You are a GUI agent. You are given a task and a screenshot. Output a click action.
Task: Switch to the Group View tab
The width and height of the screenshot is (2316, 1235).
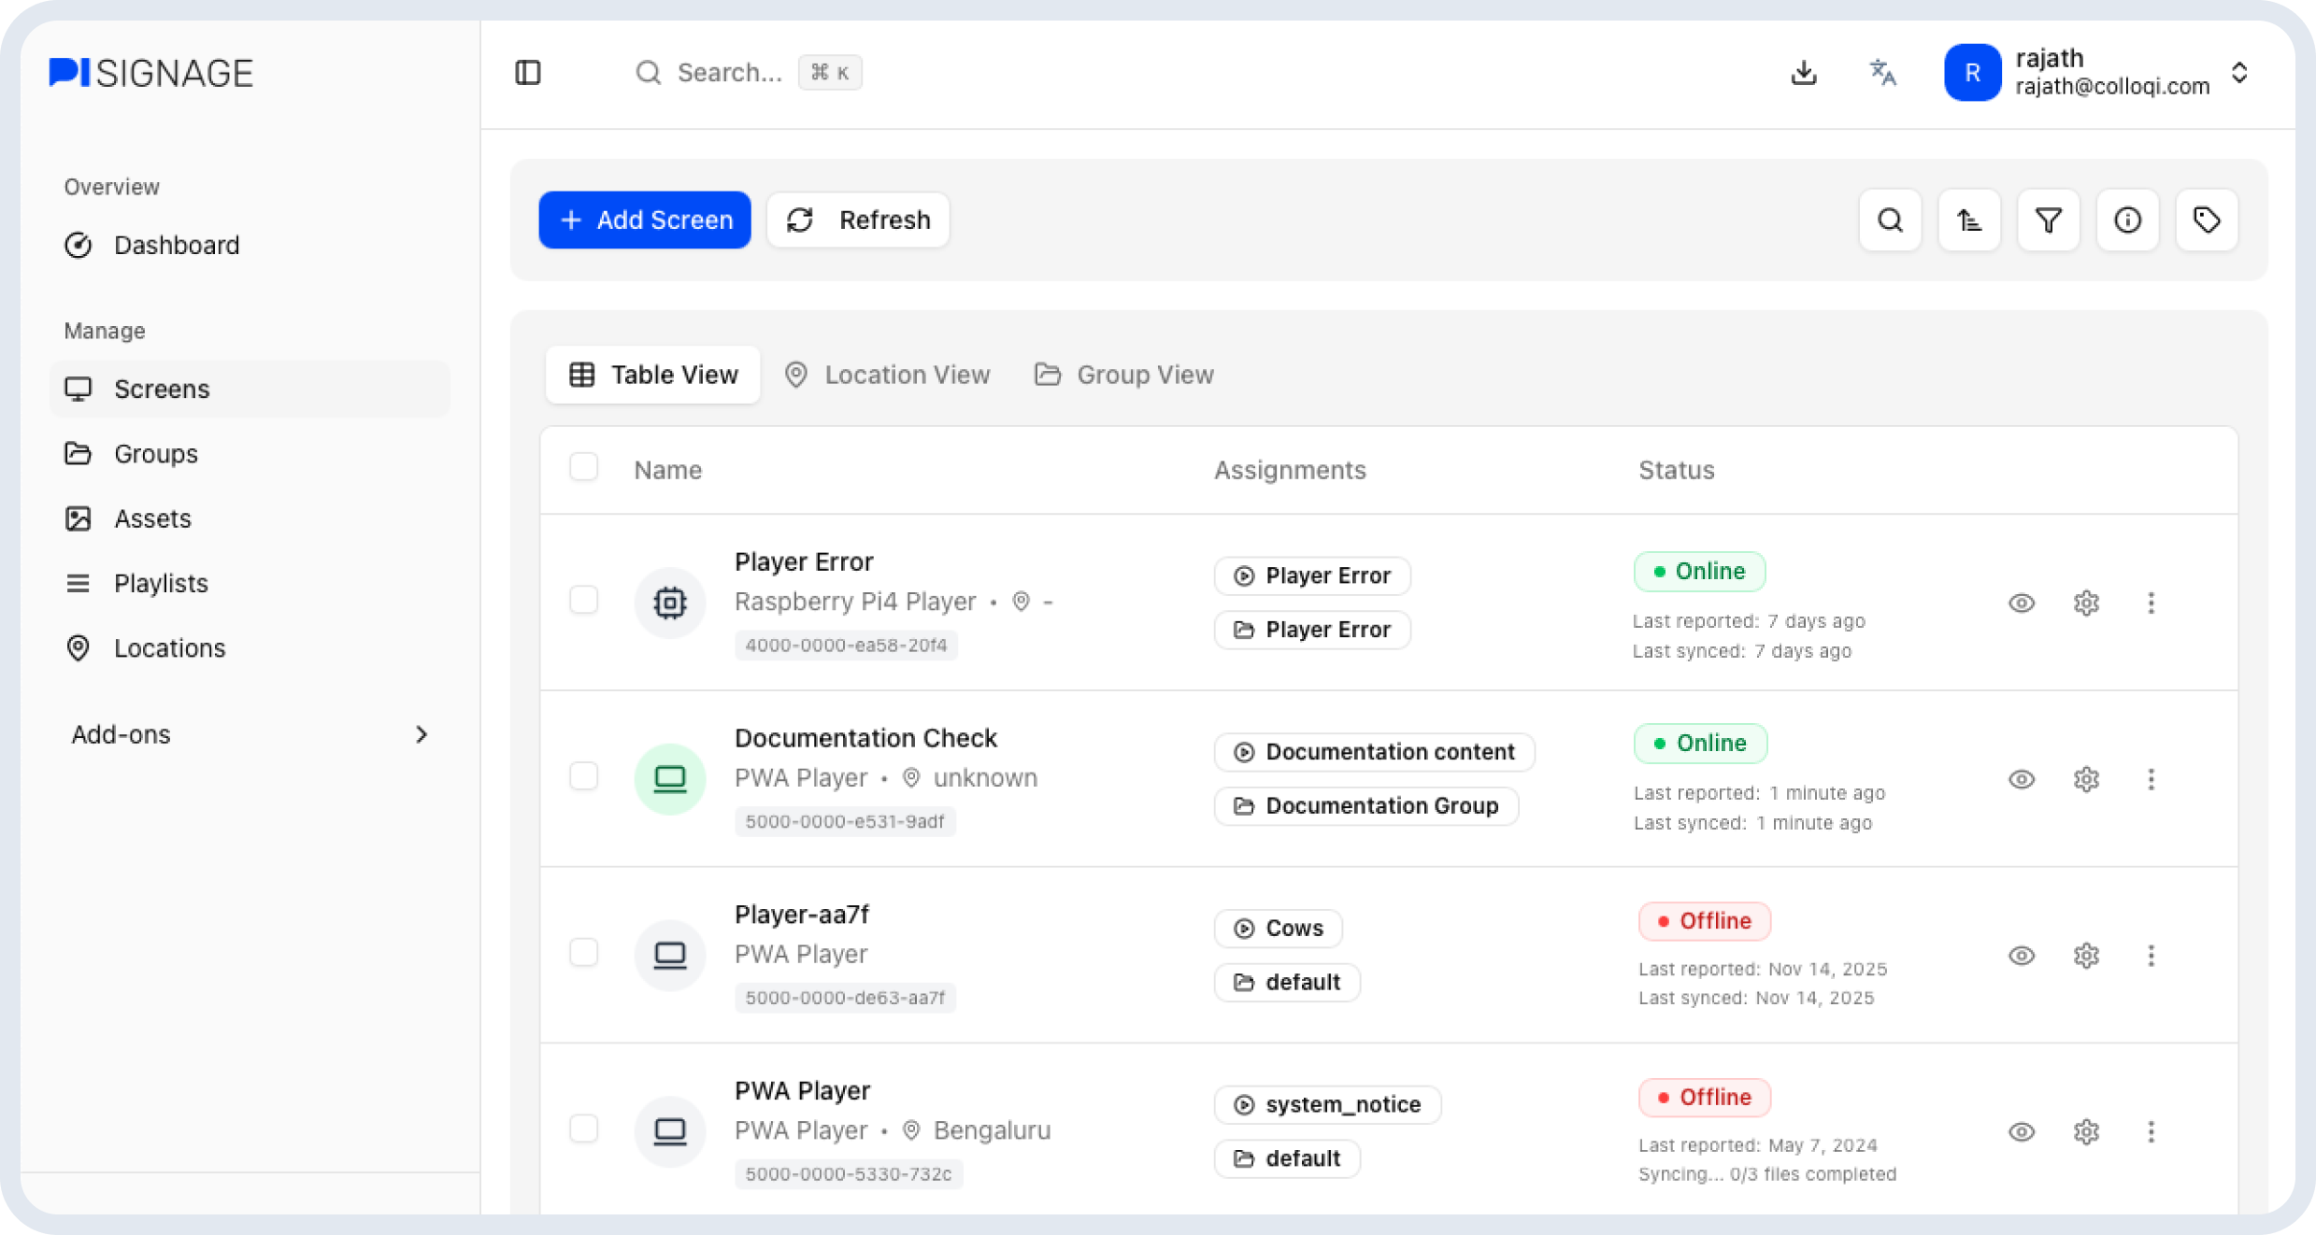coord(1124,375)
